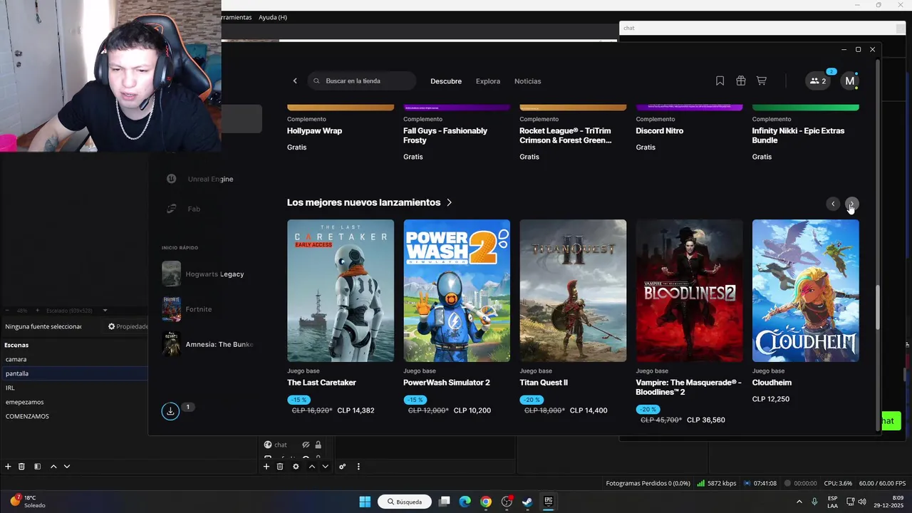Open Microsoft Edge from the taskbar
Screen dimensions: 912x513
465,502
